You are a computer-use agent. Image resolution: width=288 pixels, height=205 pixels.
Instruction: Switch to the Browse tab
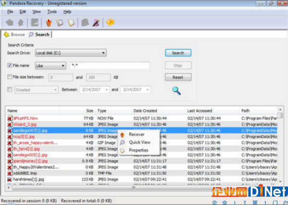[x=14, y=34]
